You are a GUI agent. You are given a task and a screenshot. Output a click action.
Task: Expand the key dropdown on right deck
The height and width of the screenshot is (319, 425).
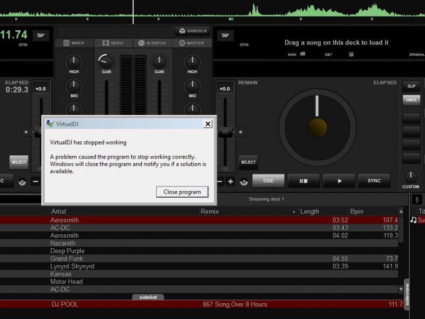[x=351, y=54]
